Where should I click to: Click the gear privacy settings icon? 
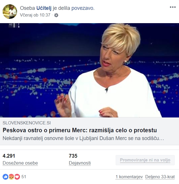pos(56,15)
